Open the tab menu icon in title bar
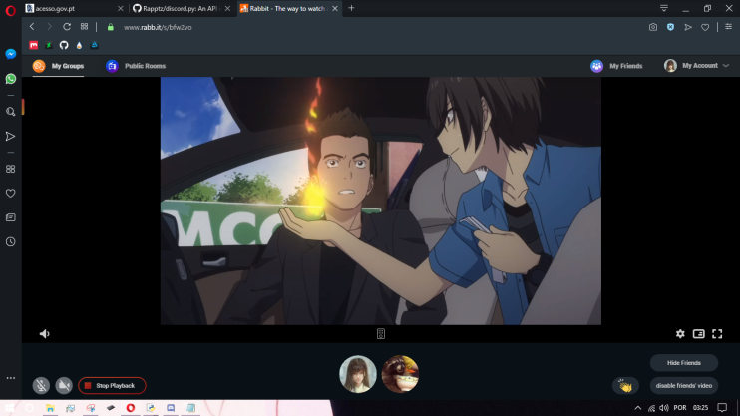 664,8
